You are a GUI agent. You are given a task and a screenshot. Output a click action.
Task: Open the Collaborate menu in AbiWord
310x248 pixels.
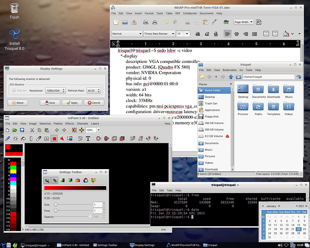coord(190,13)
